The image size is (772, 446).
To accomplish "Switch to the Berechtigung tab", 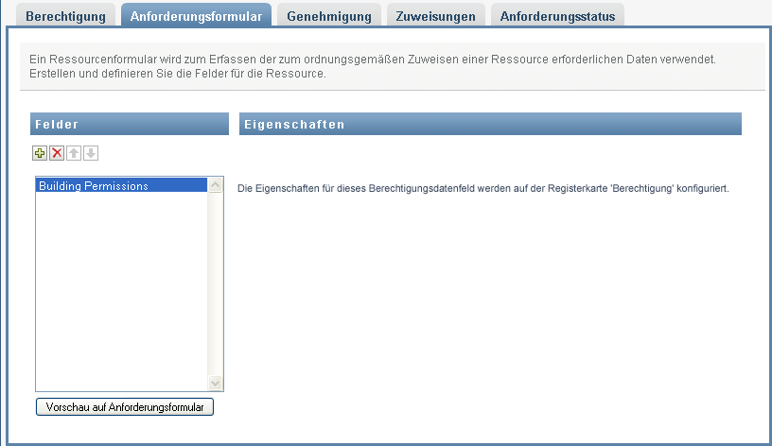I will click(x=65, y=16).
